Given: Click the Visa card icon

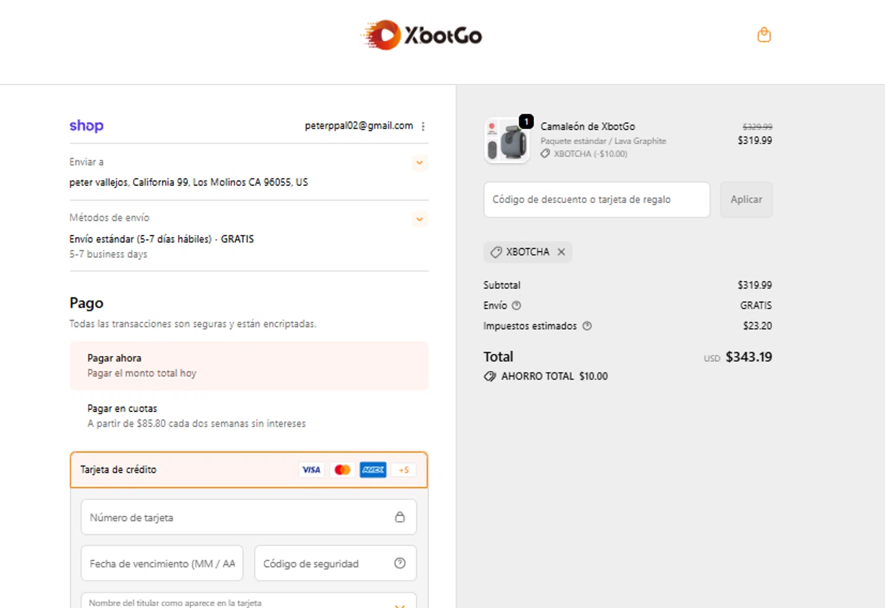Looking at the screenshot, I should tap(311, 470).
